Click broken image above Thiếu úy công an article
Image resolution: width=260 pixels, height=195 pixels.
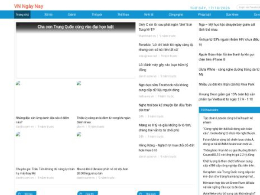(x=79, y=83)
